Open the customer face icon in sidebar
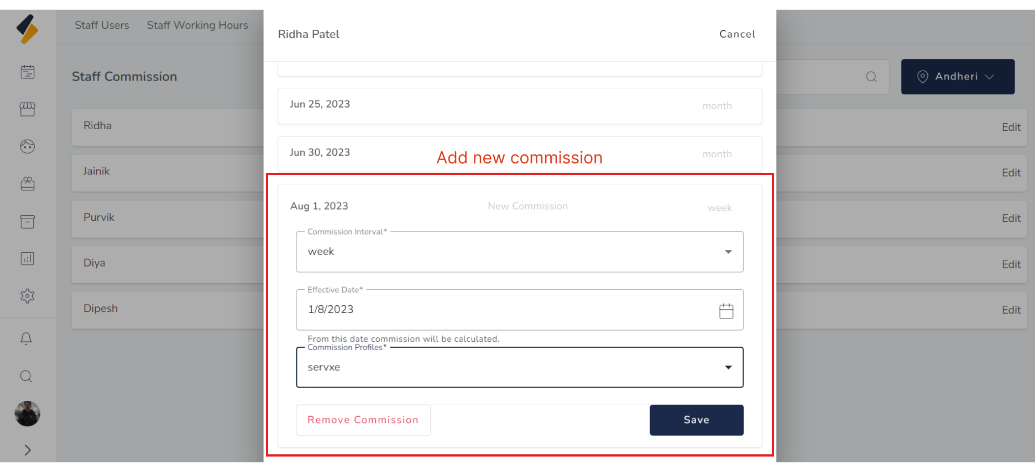The image size is (1035, 472). (x=28, y=146)
